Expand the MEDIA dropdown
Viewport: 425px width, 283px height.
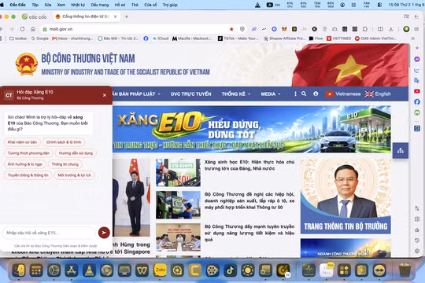[271, 94]
